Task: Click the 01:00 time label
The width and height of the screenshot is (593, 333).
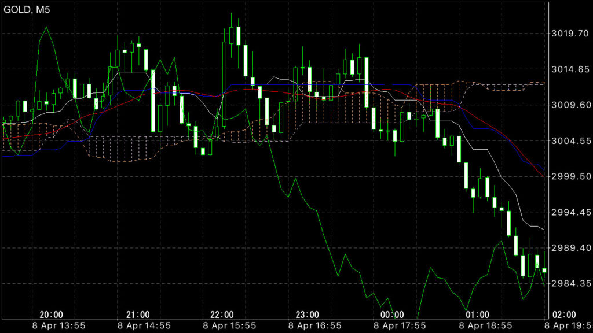Action: 477,314
